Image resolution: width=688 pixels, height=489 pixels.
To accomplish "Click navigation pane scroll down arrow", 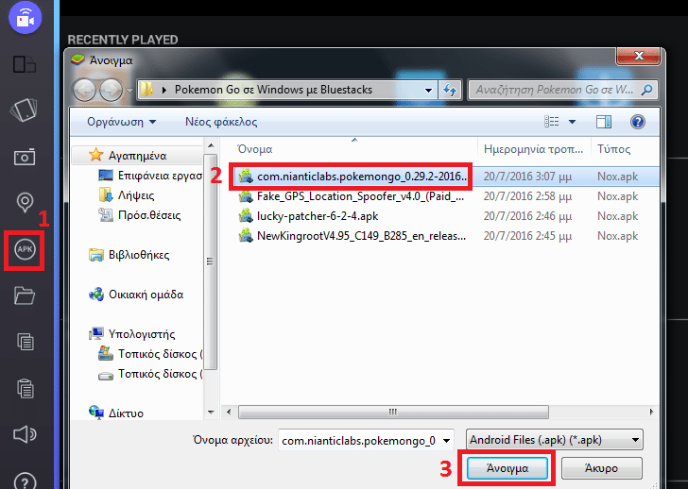I will pyautogui.click(x=211, y=413).
